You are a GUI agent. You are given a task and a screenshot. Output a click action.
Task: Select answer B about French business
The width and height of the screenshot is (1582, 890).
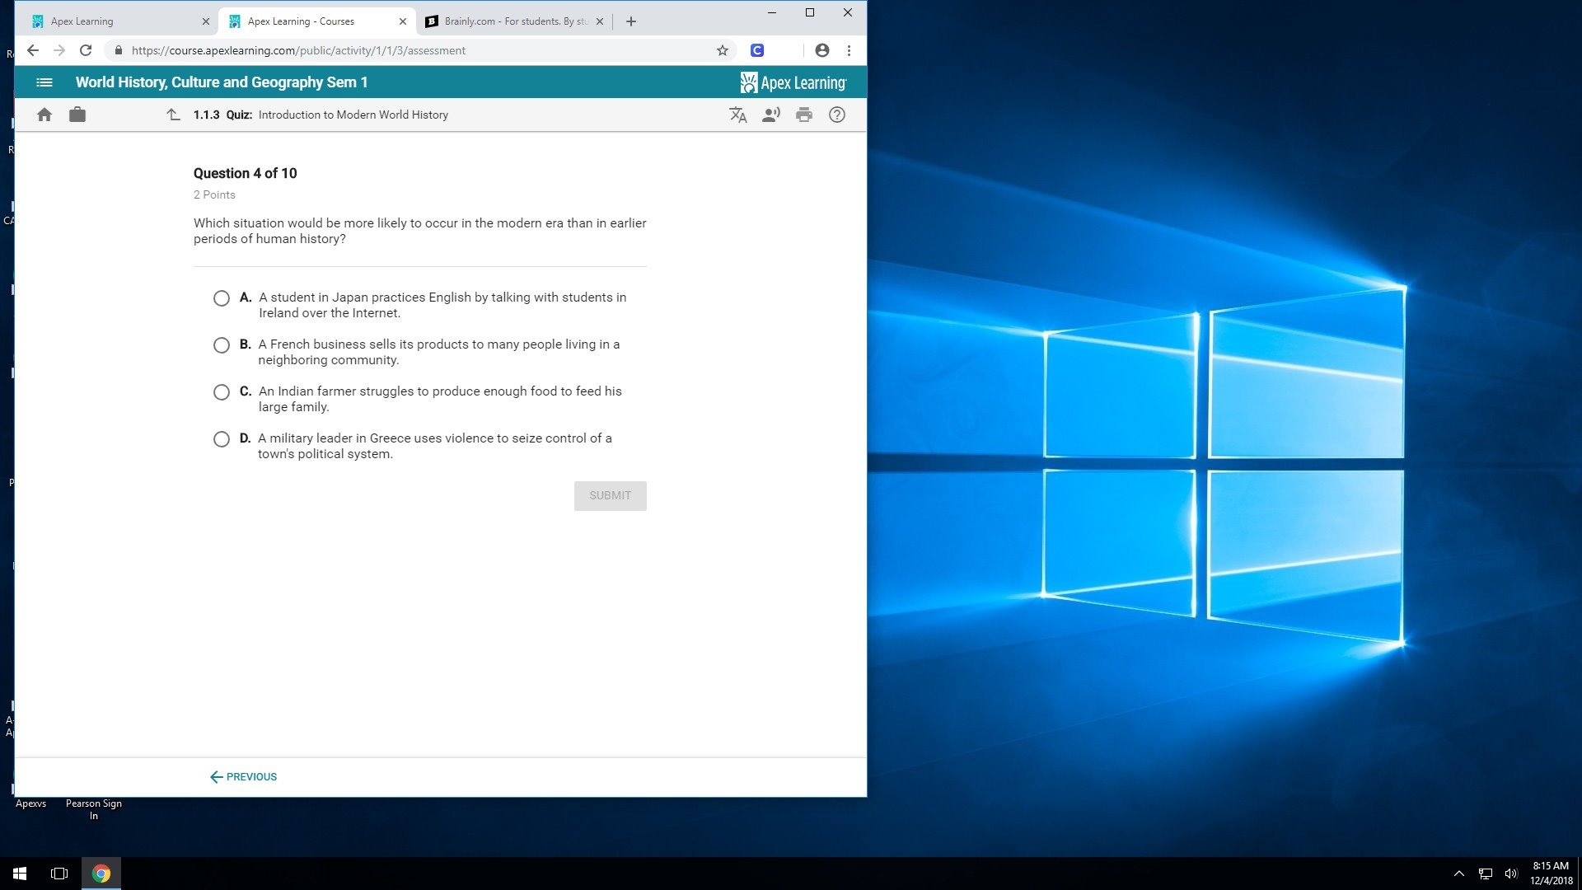pyautogui.click(x=222, y=345)
